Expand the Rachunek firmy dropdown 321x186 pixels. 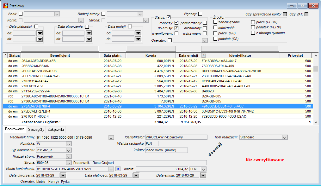pos(111,138)
